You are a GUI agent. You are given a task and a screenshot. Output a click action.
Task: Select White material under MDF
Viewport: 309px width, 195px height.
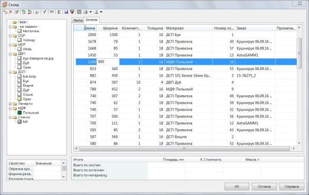[x=27, y=49]
